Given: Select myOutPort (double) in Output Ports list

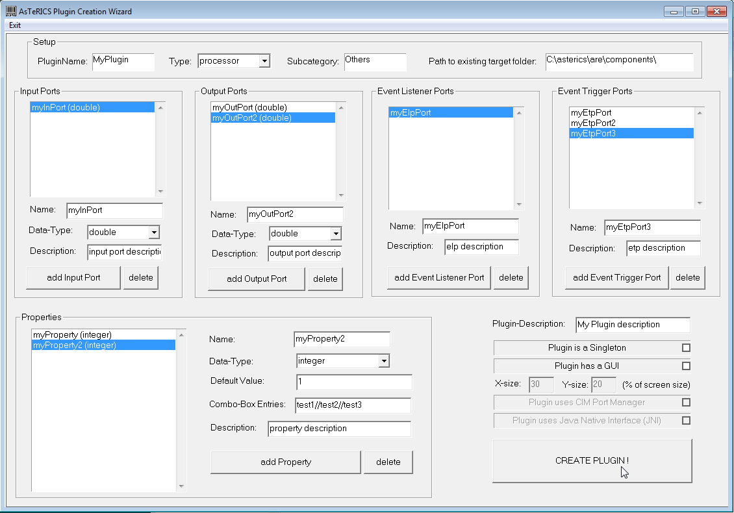Looking at the screenshot, I should click(x=249, y=107).
